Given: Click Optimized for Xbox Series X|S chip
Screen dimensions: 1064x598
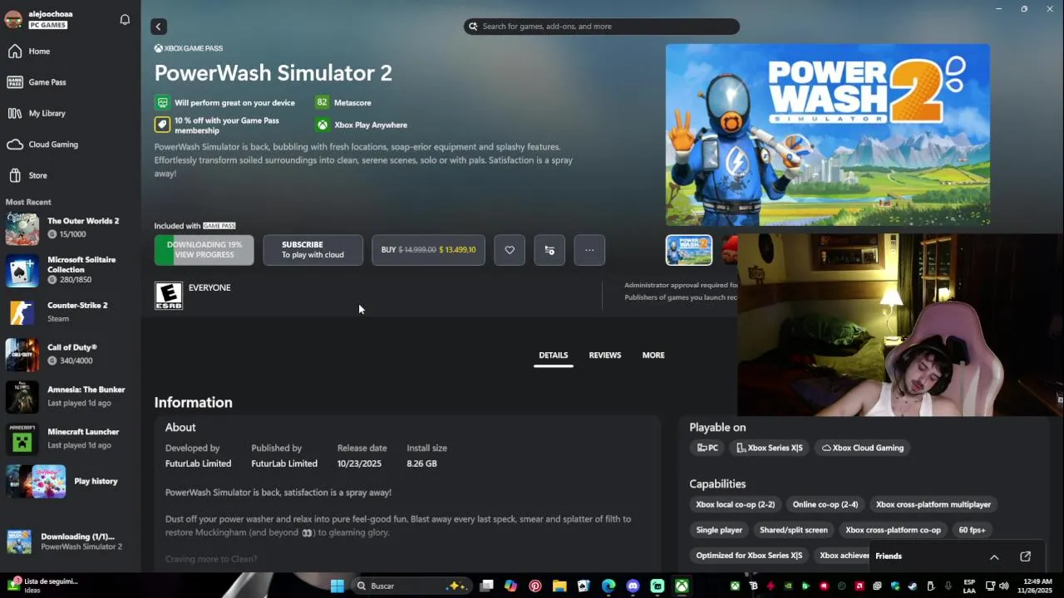Looking at the screenshot, I should click(749, 556).
